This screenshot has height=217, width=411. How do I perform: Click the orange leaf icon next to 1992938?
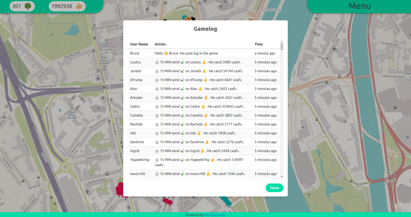[x=79, y=6]
